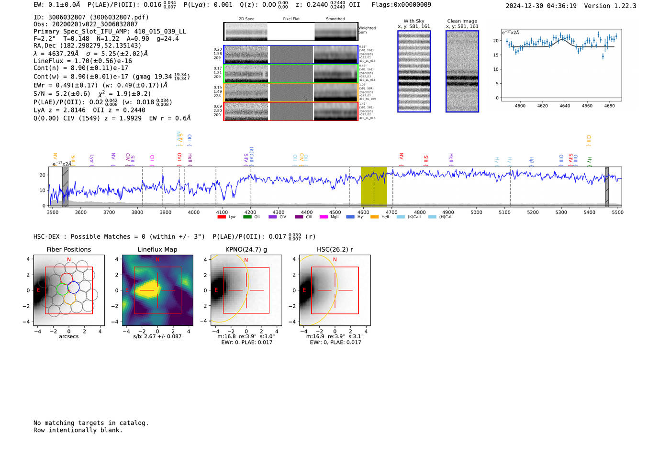Screen dimensions: 670x456
Task: Click the Q(0.00) CIV (1549) line
Action: [112, 118]
